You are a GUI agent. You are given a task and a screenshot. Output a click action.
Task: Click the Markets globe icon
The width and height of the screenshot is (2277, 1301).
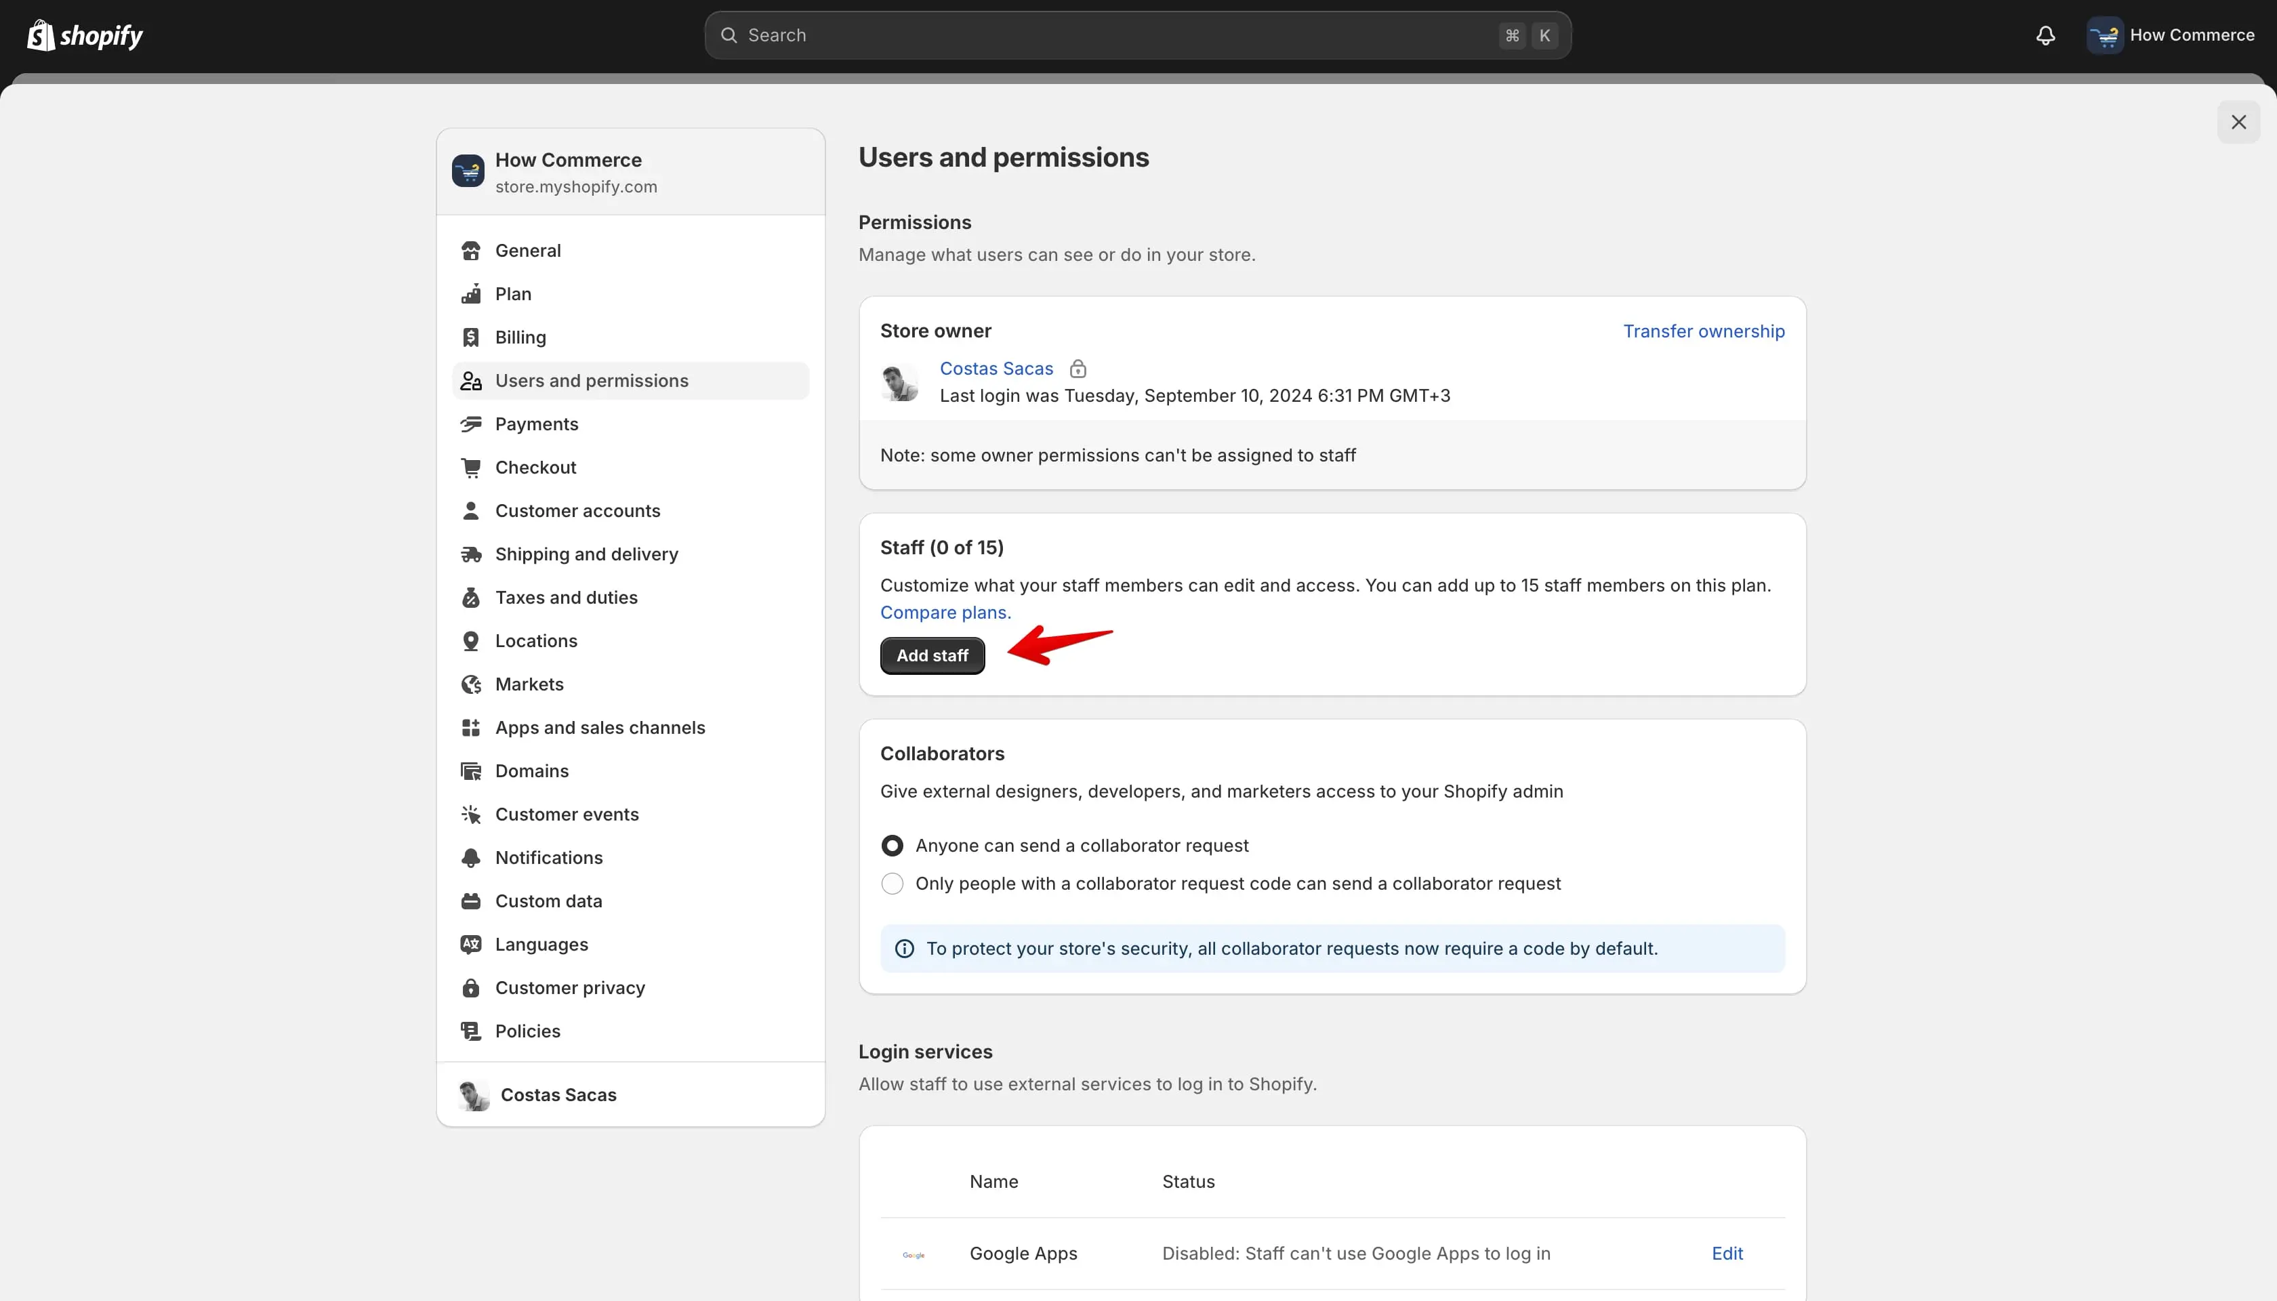point(471,684)
